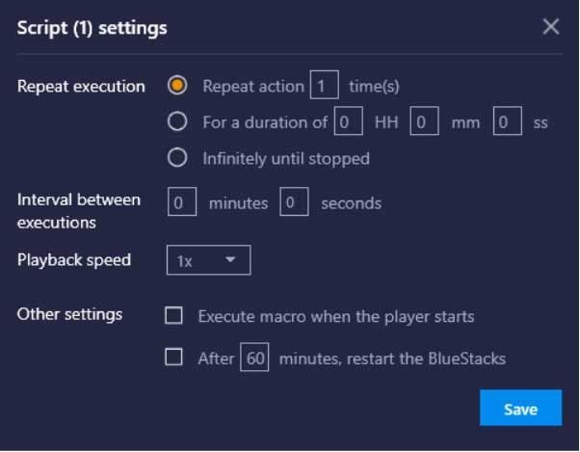Image resolution: width=580 pixels, height=452 pixels.
Task: Click the duration HH hours field
Action: 347,122
